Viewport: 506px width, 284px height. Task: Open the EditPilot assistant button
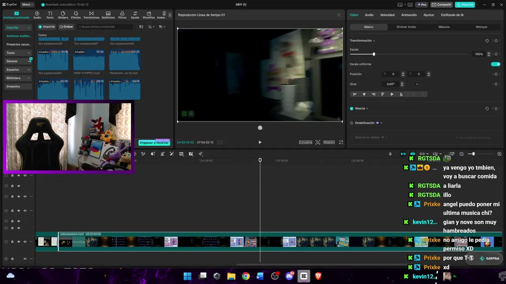(x=489, y=258)
